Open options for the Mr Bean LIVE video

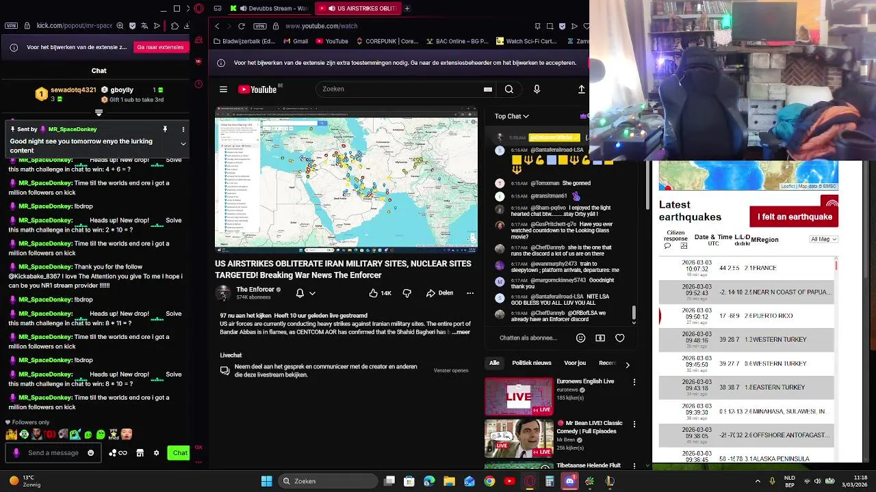click(634, 424)
